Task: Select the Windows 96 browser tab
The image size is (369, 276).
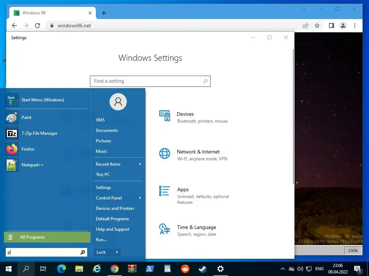Action: point(53,13)
